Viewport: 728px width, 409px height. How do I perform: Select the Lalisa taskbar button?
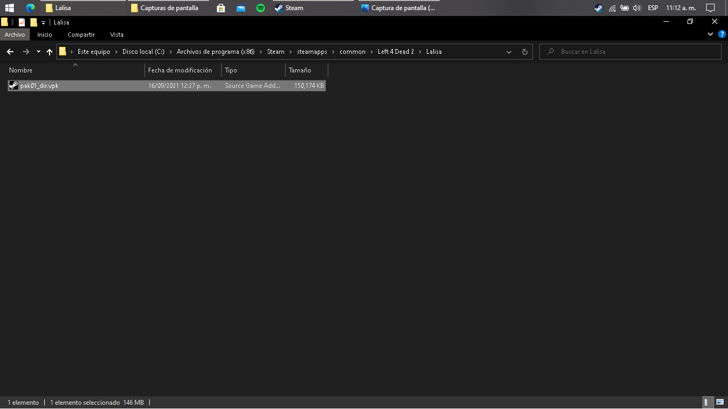click(x=82, y=8)
